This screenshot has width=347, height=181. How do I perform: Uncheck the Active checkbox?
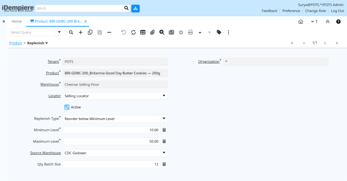pyautogui.click(x=67, y=107)
